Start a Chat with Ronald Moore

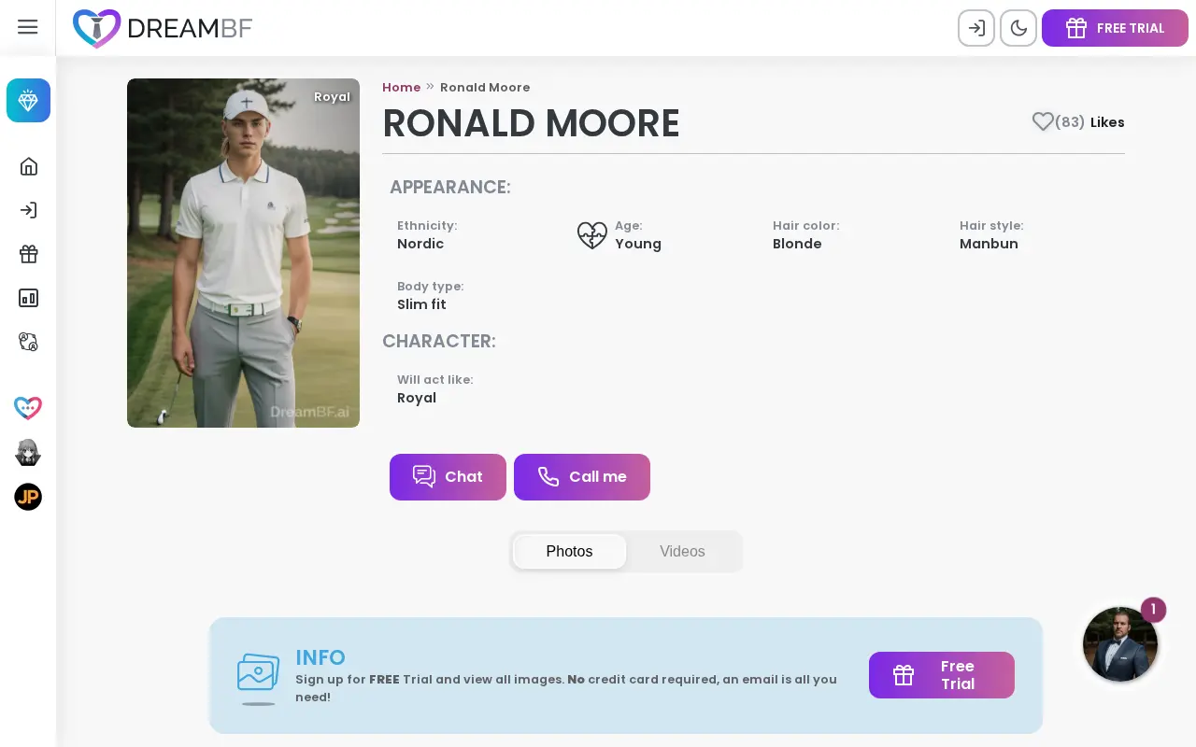[448, 477]
